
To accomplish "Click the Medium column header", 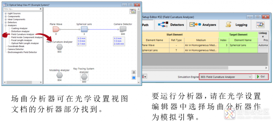I will (x=201, y=40).
